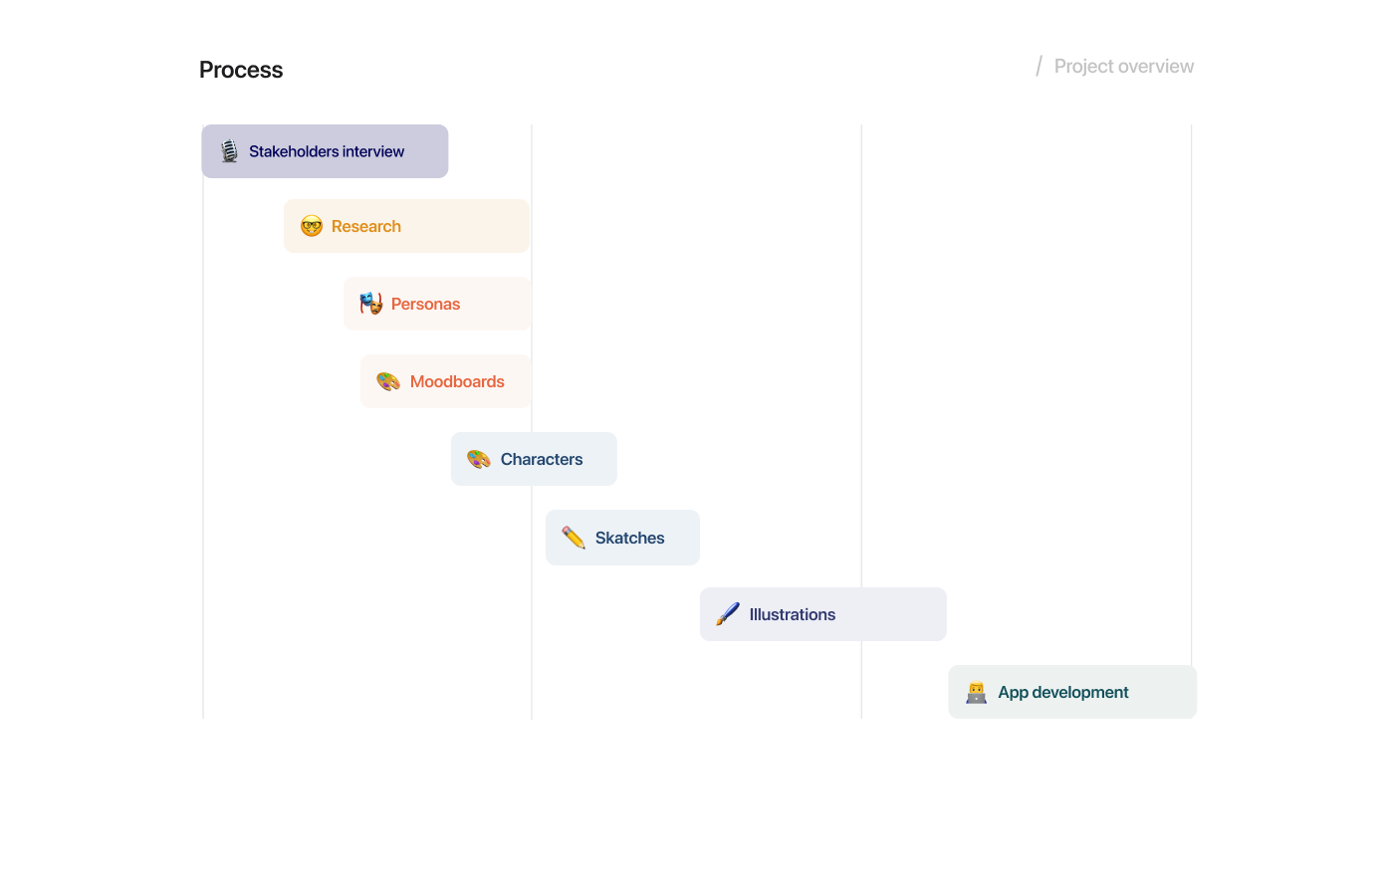The height and width of the screenshot is (888, 1394).
Task: Click the Skatches label text
Action: coord(629,538)
